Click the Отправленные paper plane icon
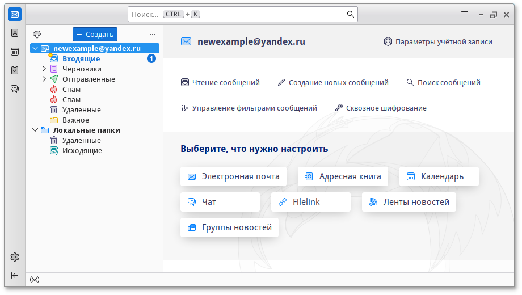Image resolution: width=522 pixels, height=295 pixels. click(x=54, y=79)
